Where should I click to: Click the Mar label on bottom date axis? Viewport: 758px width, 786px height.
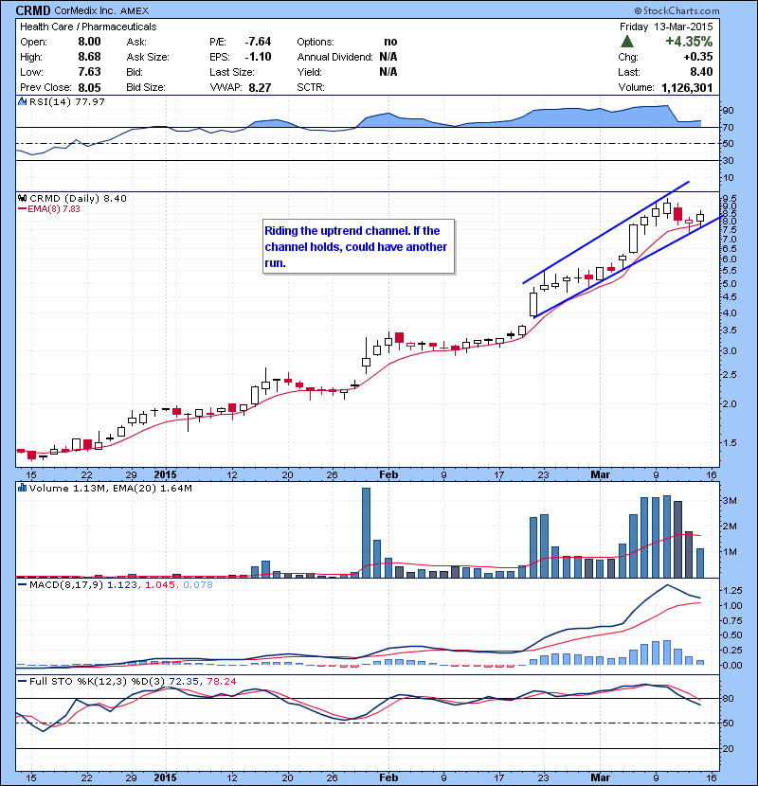pos(600,777)
